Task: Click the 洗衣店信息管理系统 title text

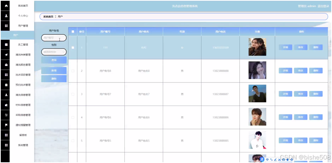Action: tap(185, 6)
